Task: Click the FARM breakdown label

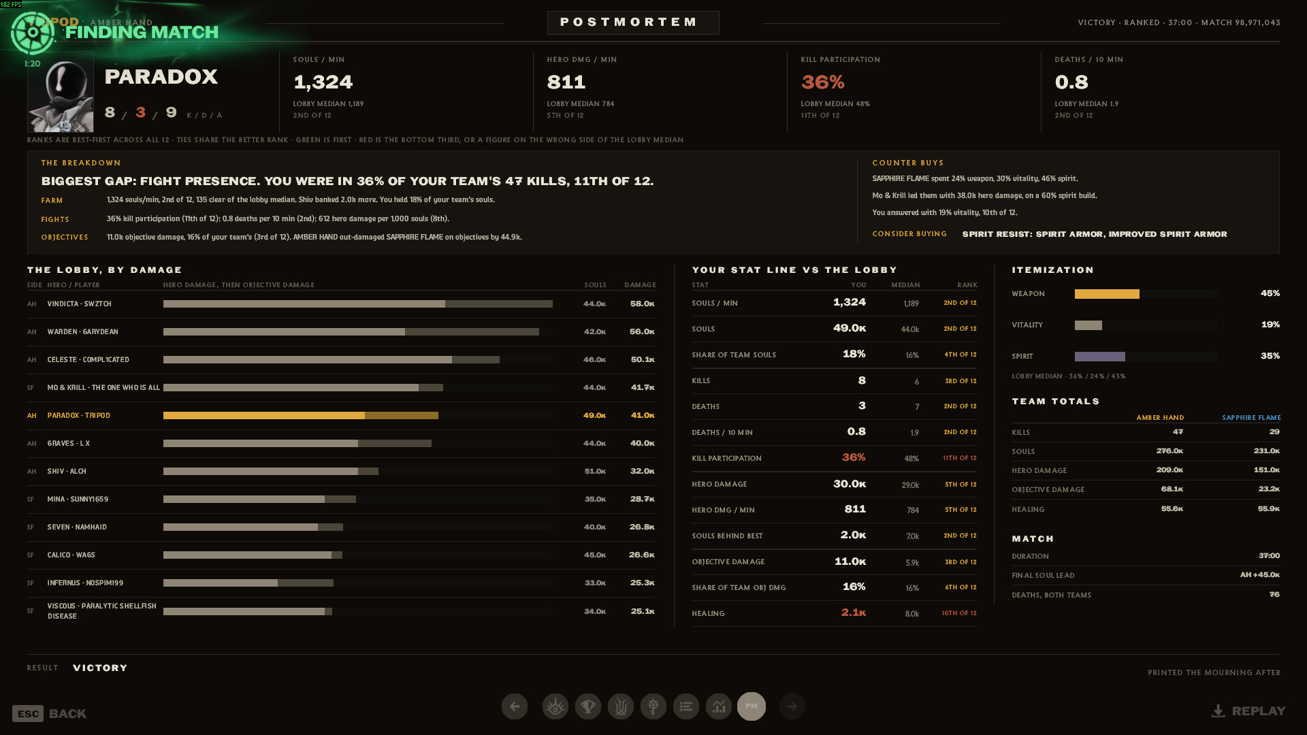Action: pos(52,201)
